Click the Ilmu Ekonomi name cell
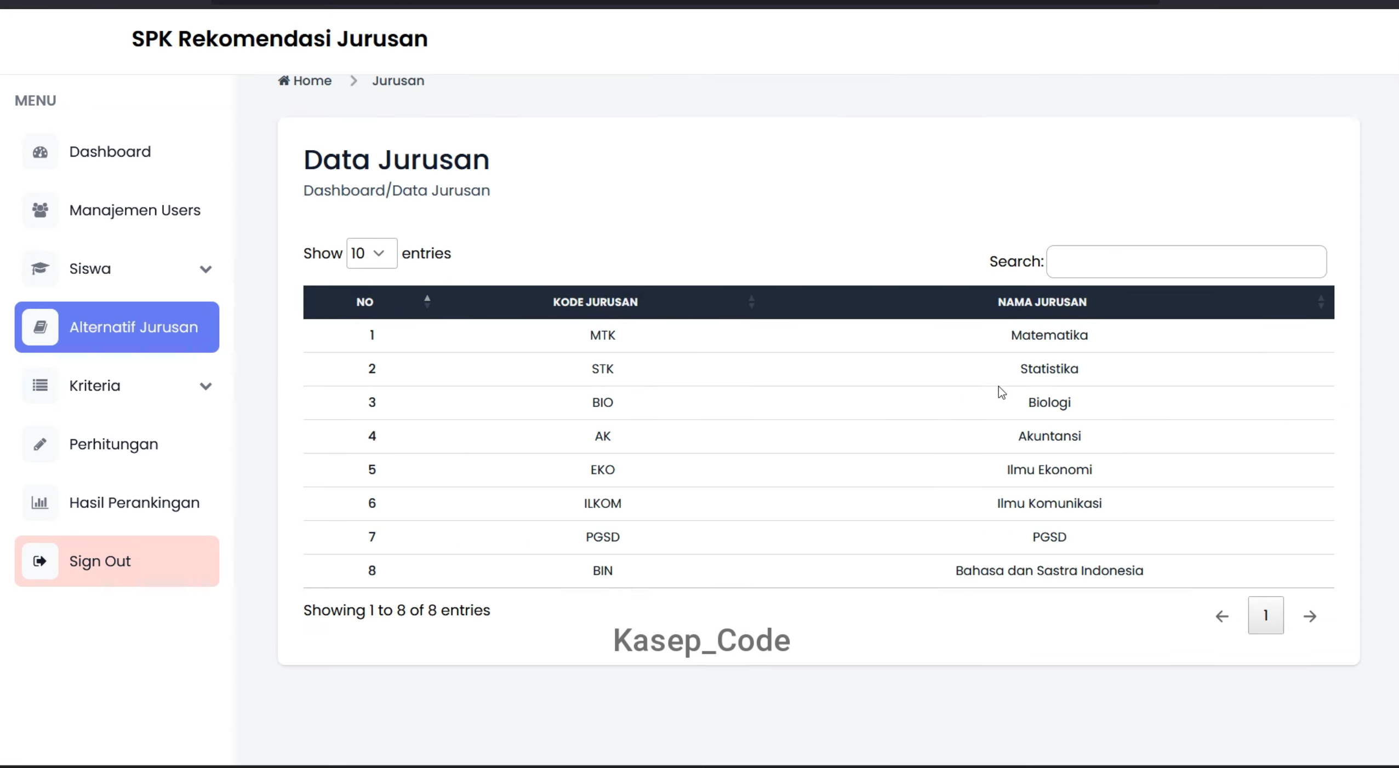The height and width of the screenshot is (768, 1399). coord(1049,469)
